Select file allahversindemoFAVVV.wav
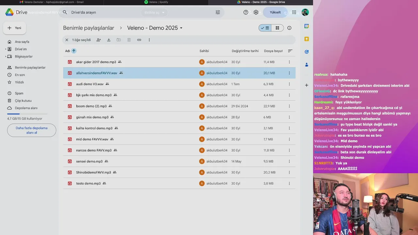 [x=179, y=73]
